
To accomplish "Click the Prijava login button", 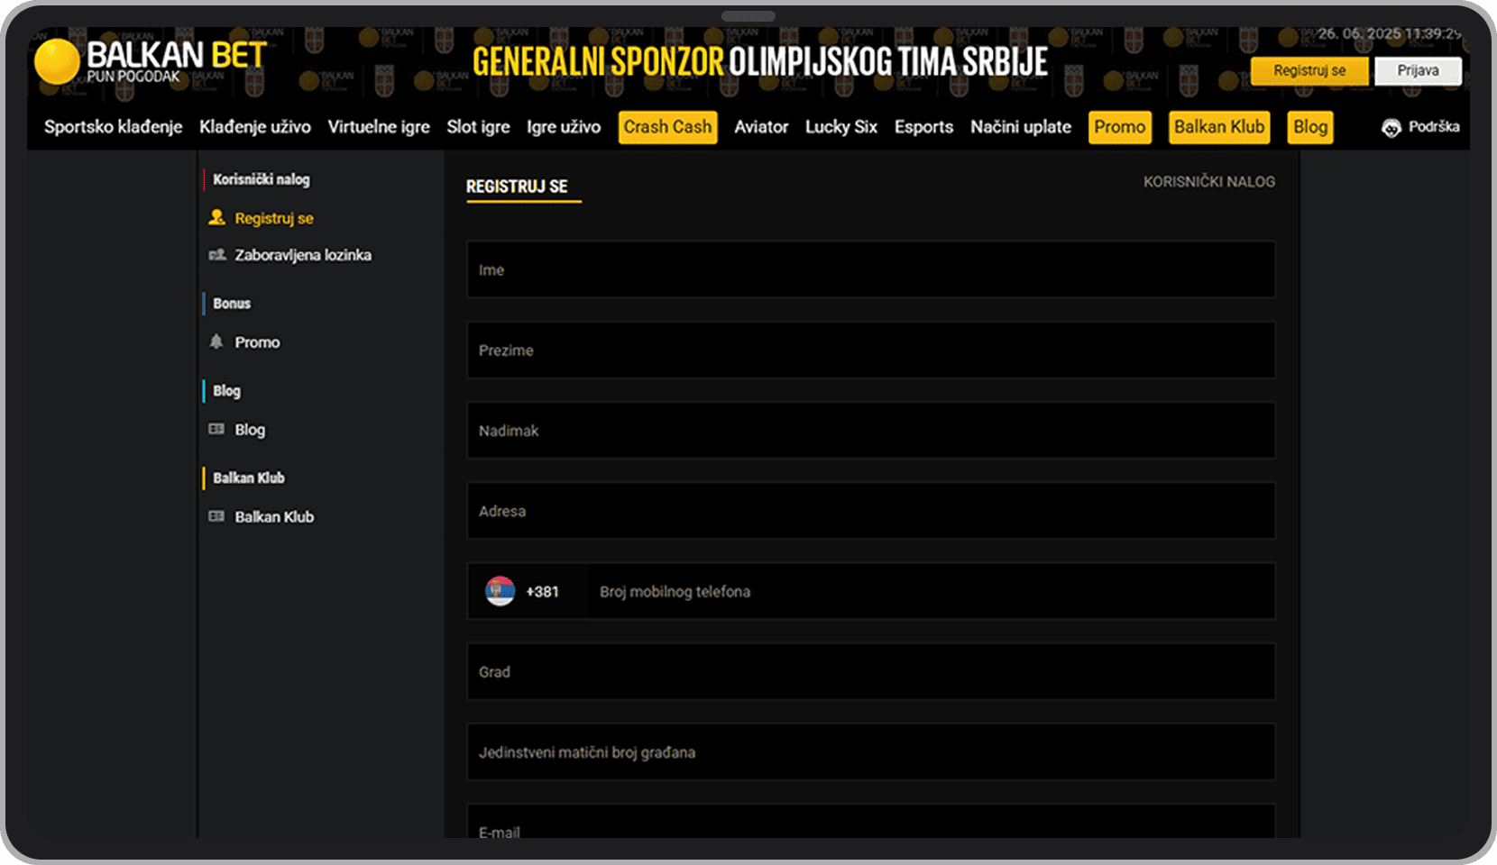I will [x=1418, y=70].
